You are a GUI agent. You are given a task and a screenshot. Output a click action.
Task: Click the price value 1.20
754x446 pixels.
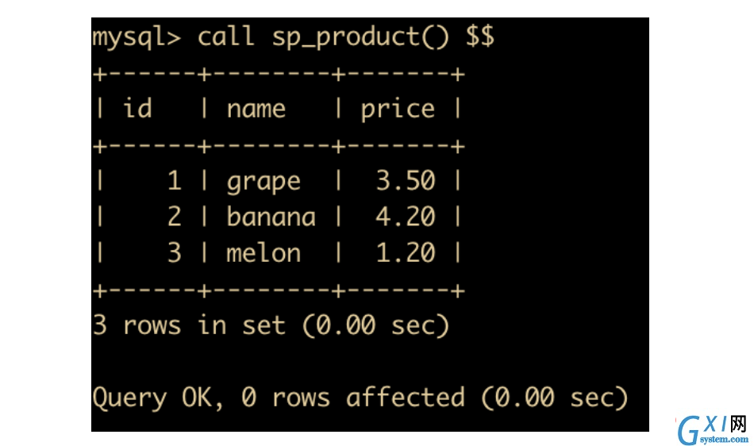click(406, 253)
